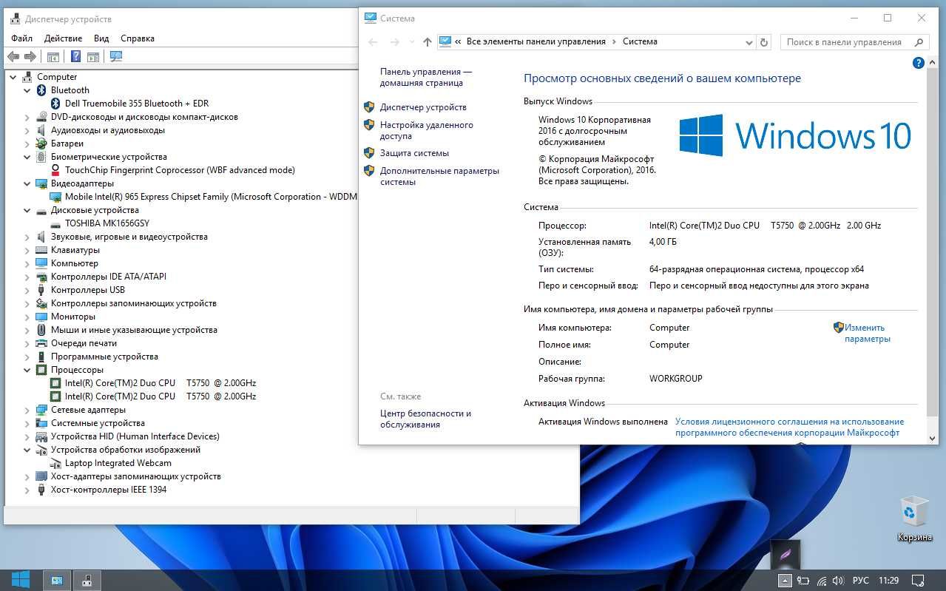Screen dimensions: 946x591
Task: Expand the Контроллеры USB node
Action: pyautogui.click(x=27, y=290)
